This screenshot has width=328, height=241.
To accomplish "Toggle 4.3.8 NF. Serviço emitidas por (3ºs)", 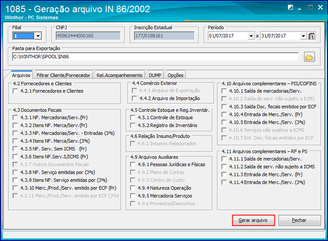I will 15,172.
